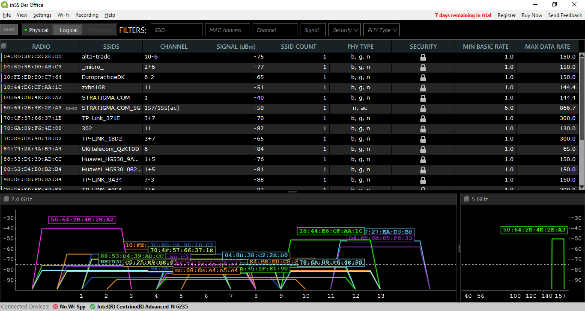Open the Recording menu
The width and height of the screenshot is (585, 311).
pos(87,15)
